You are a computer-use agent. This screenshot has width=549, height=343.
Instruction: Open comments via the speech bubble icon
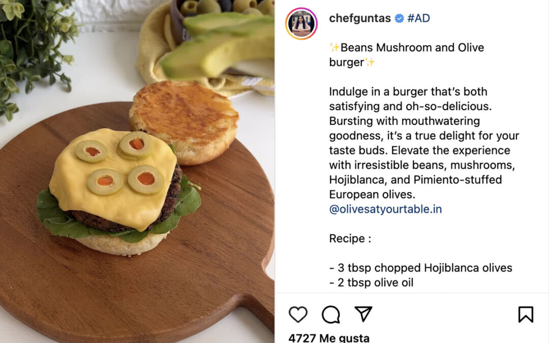coord(331,315)
